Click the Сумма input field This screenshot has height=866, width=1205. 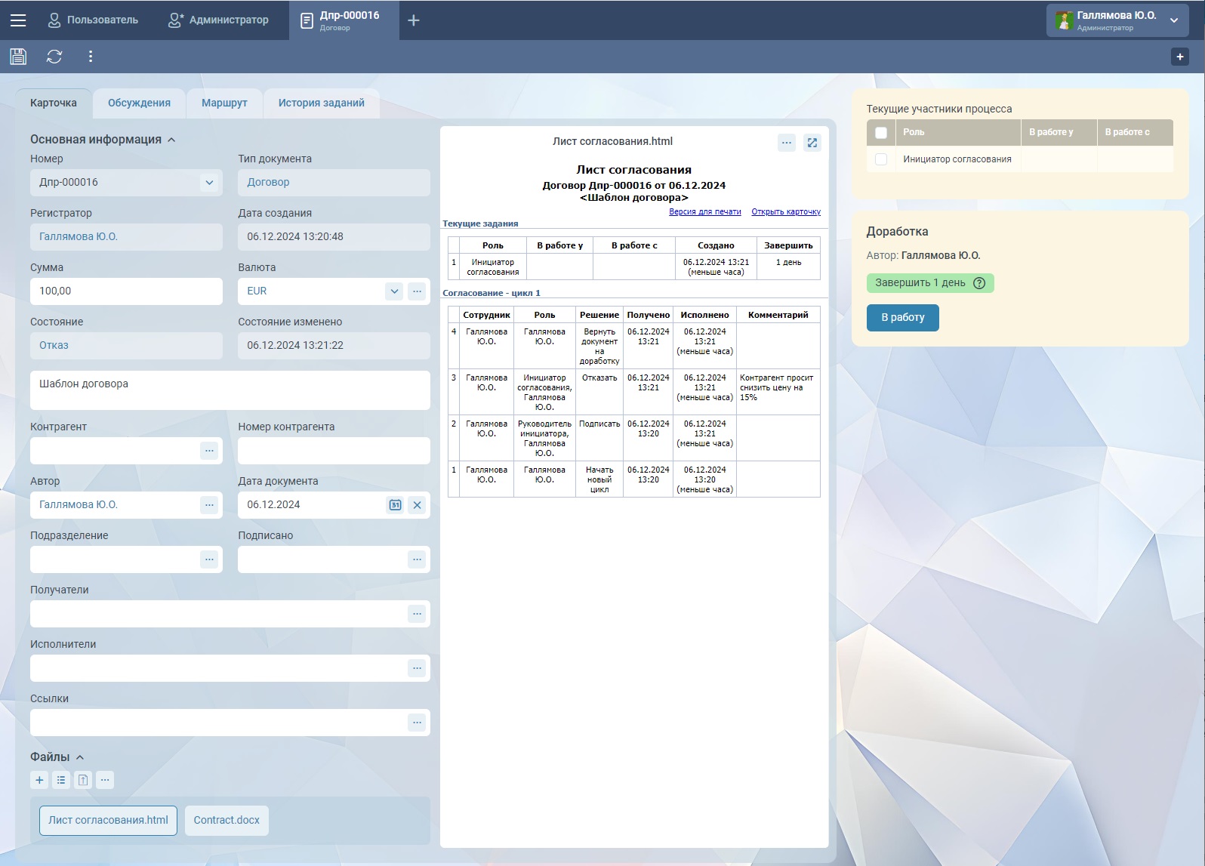[x=126, y=291]
